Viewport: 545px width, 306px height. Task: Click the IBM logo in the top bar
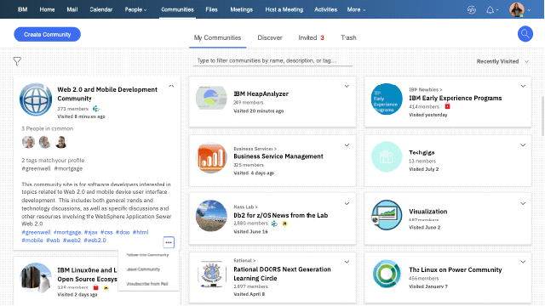point(23,9)
